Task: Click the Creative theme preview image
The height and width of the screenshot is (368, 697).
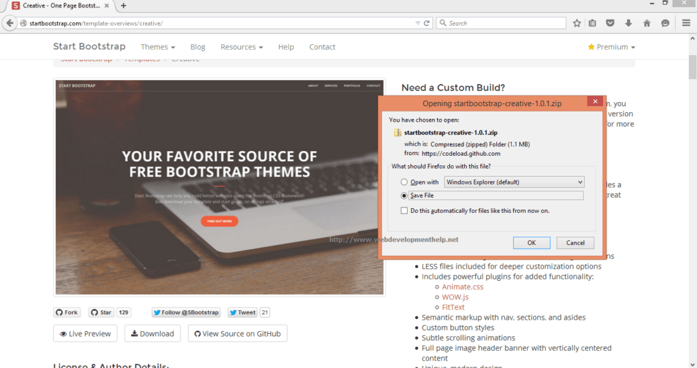Action: pos(220,187)
